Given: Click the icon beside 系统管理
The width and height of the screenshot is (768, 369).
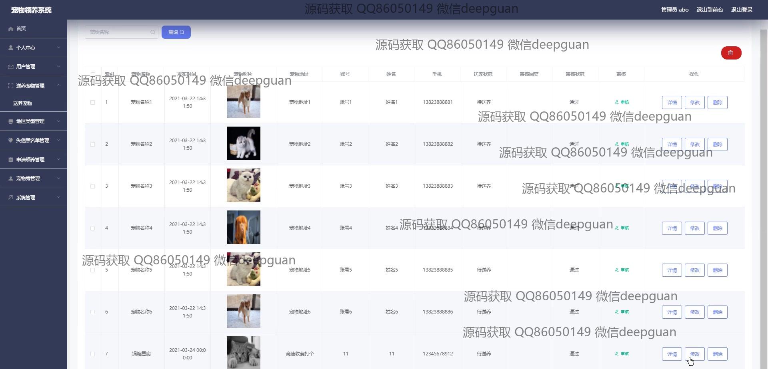Looking at the screenshot, I should coord(11,198).
